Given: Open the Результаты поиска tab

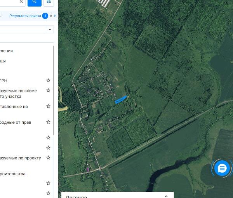Looking at the screenshot, I should coord(25,16).
